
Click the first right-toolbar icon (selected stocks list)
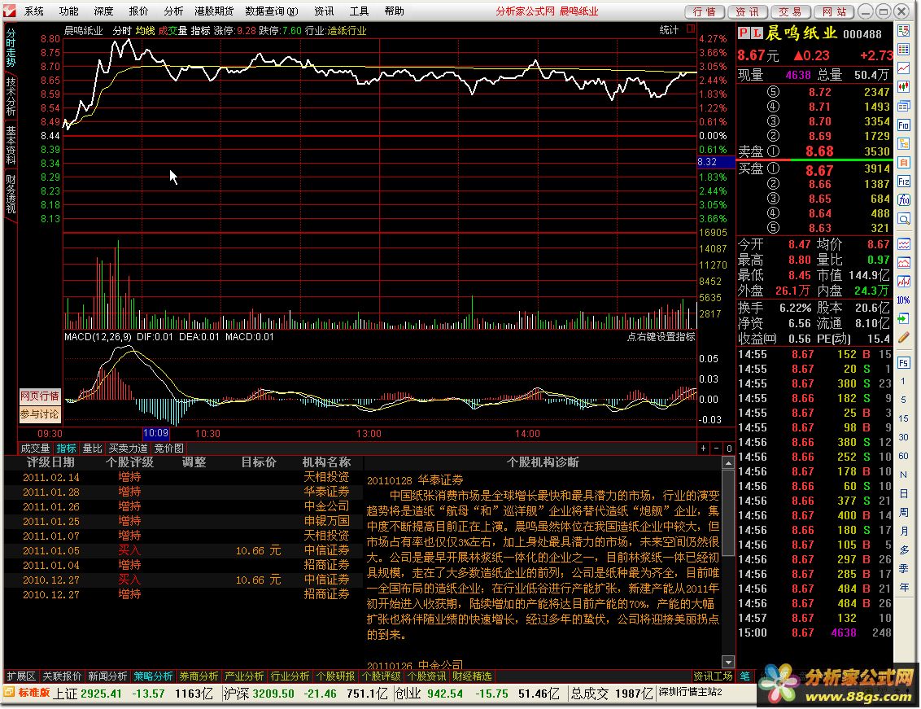coord(904,31)
